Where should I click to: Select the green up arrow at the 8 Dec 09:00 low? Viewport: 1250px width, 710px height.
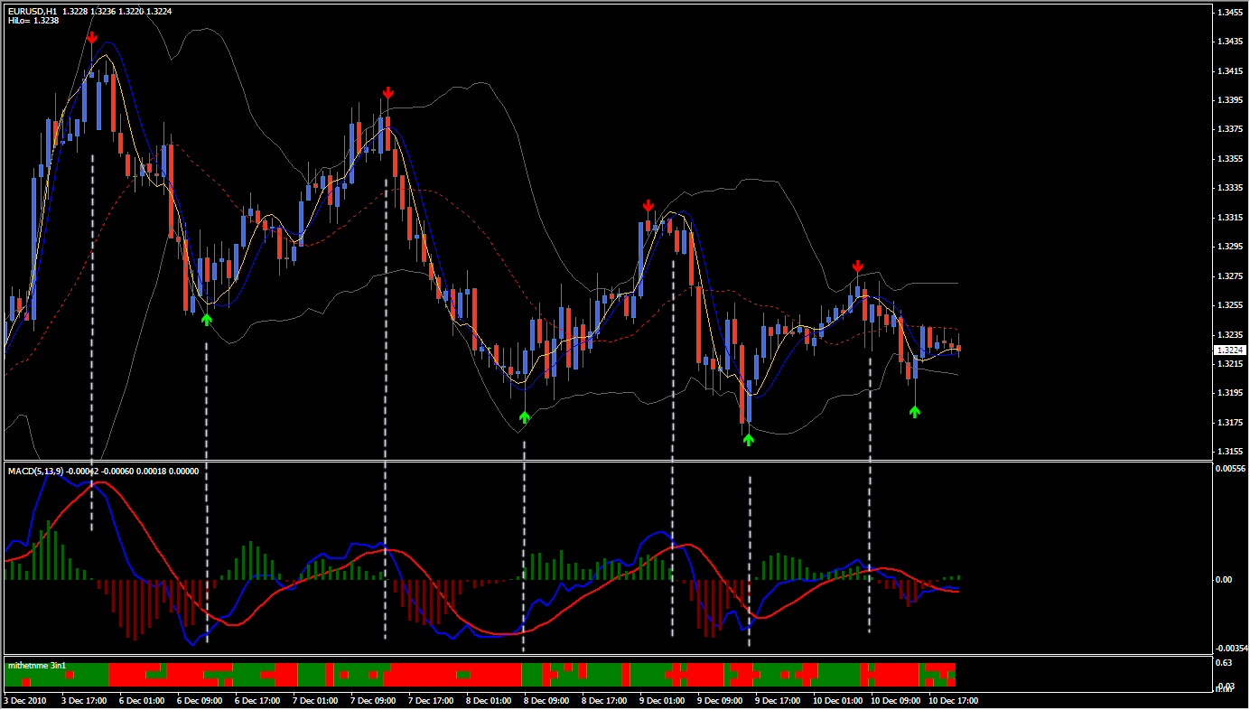pos(524,416)
